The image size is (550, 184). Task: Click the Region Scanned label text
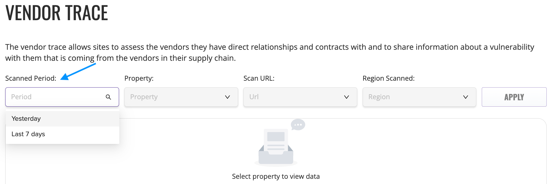point(389,78)
